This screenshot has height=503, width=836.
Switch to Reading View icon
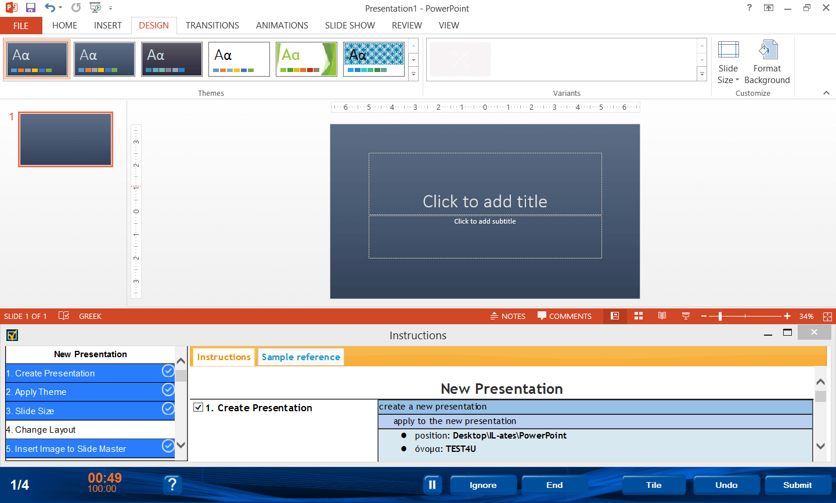click(662, 316)
